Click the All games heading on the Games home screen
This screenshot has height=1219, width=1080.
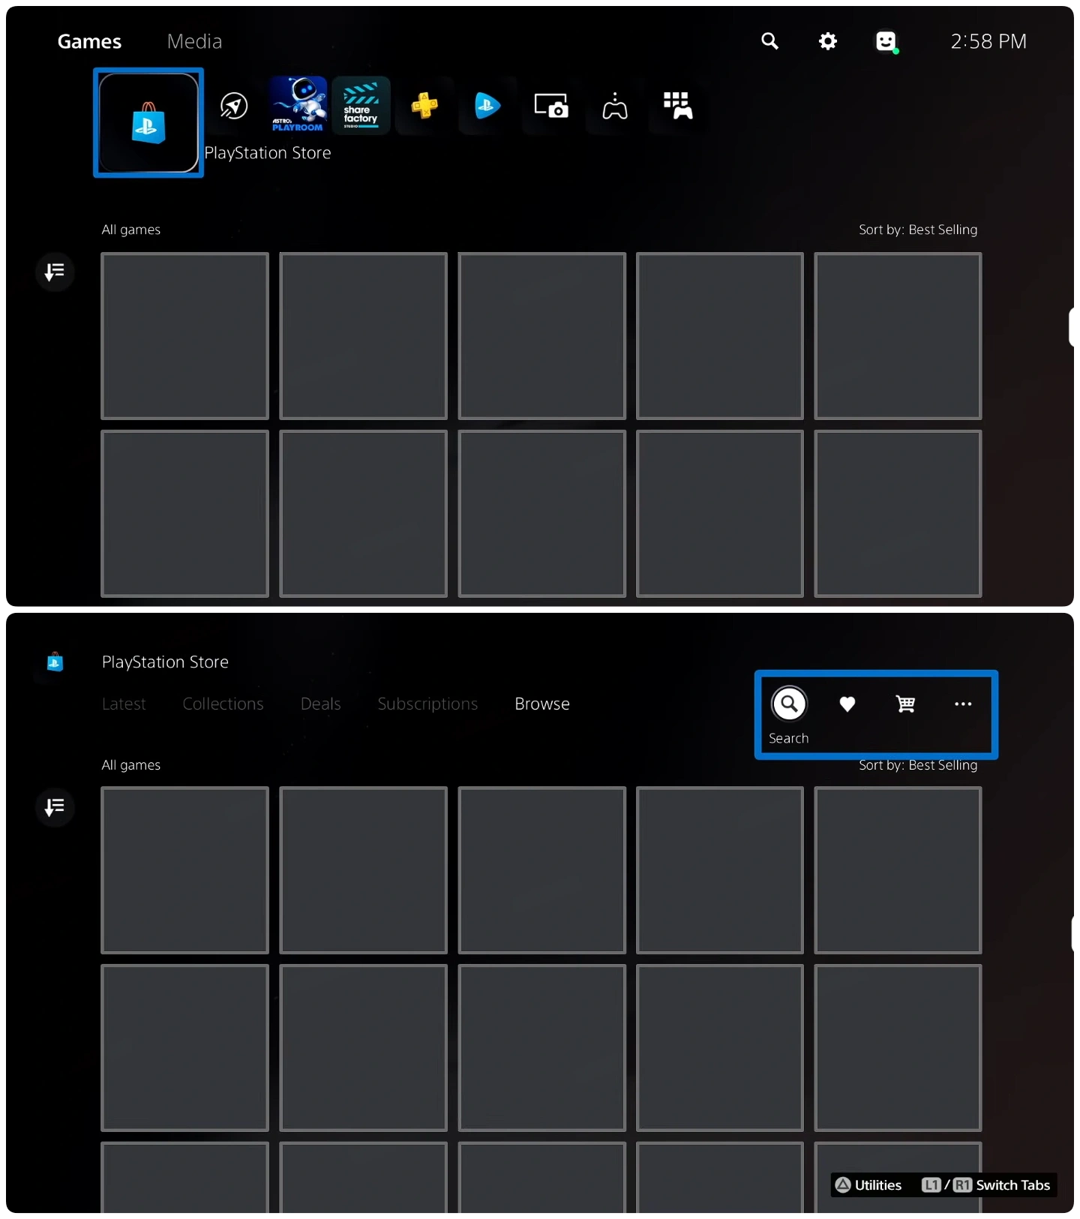point(131,230)
